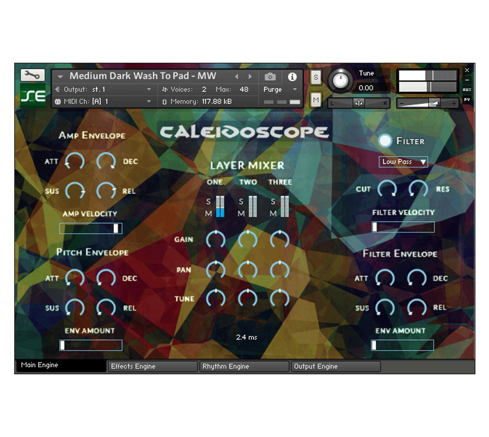
Task: Solo layer ONE
Action: click(208, 202)
